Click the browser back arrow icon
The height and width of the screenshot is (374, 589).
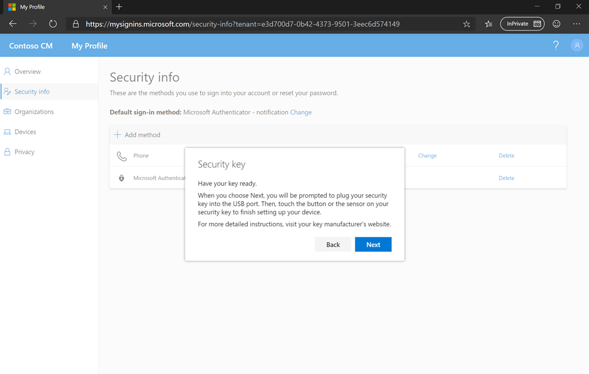tap(13, 24)
